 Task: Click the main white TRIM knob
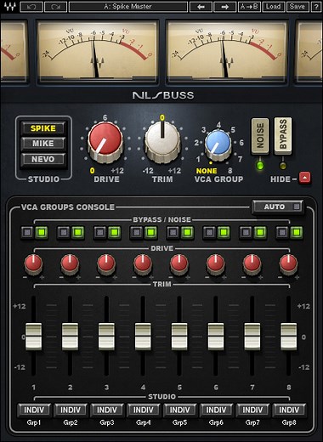pos(162,141)
